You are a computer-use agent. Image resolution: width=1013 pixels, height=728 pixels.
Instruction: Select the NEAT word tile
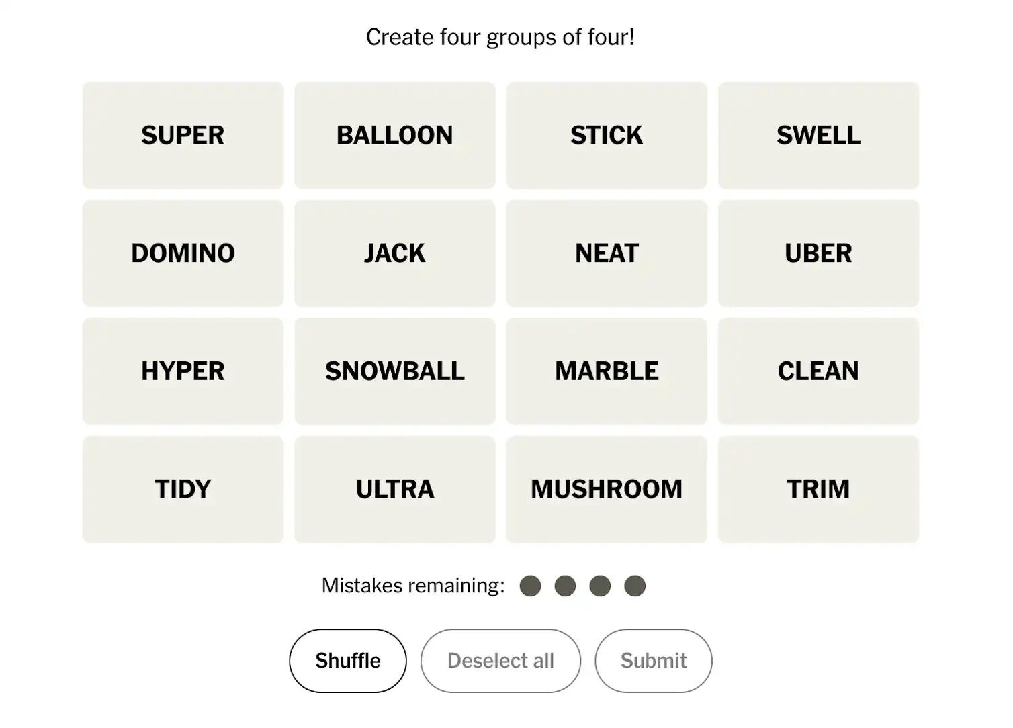[607, 253]
